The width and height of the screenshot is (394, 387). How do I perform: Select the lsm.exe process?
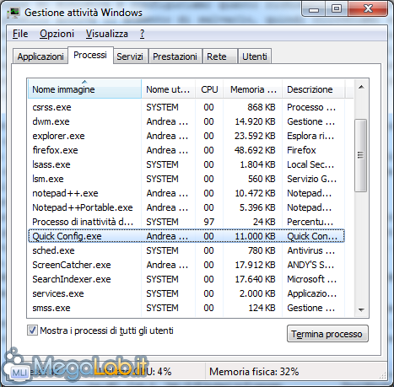(186, 179)
